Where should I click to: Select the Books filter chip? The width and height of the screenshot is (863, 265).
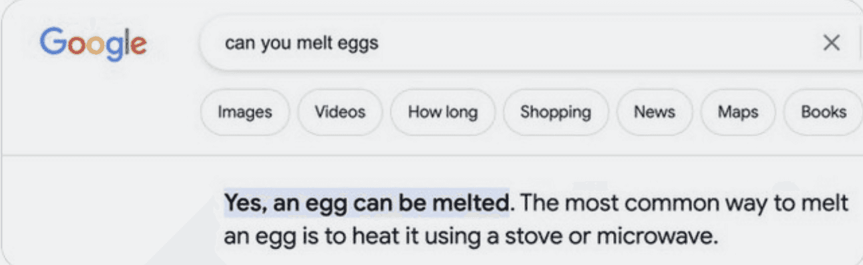tap(823, 112)
